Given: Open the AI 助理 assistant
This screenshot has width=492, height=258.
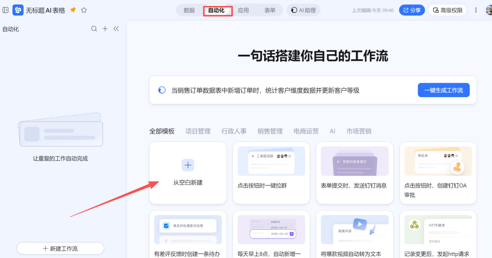Looking at the screenshot, I should tap(303, 10).
